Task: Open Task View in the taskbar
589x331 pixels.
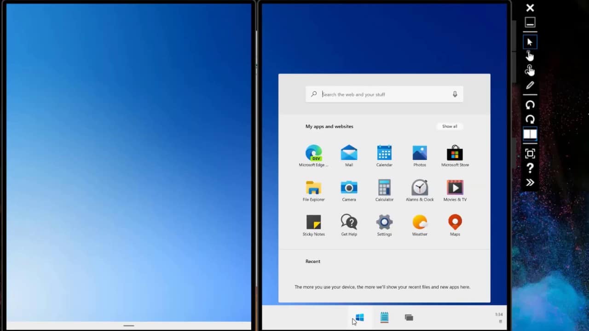Action: click(x=409, y=318)
